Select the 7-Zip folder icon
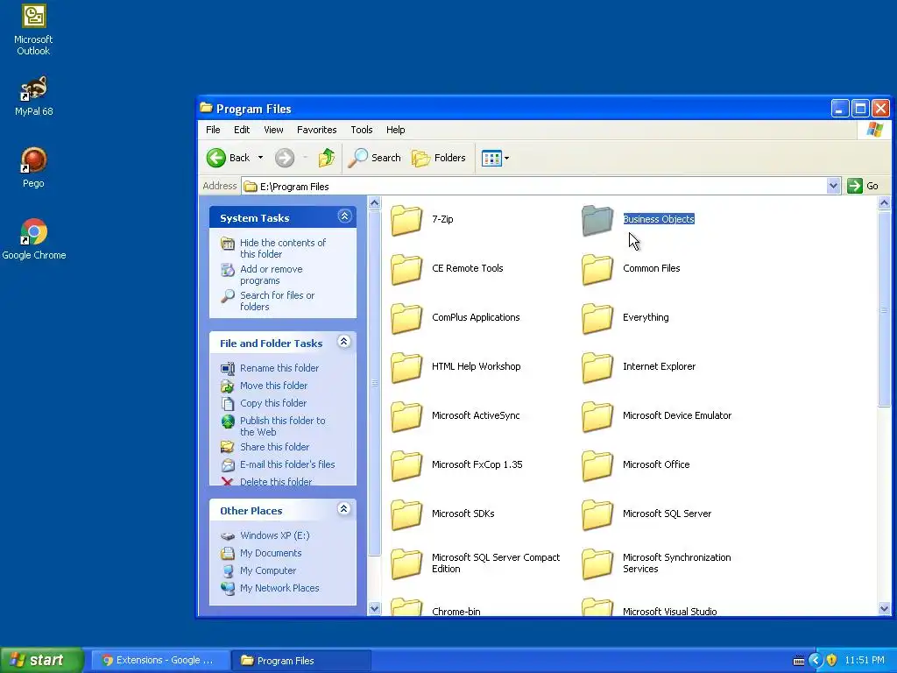 tap(406, 220)
